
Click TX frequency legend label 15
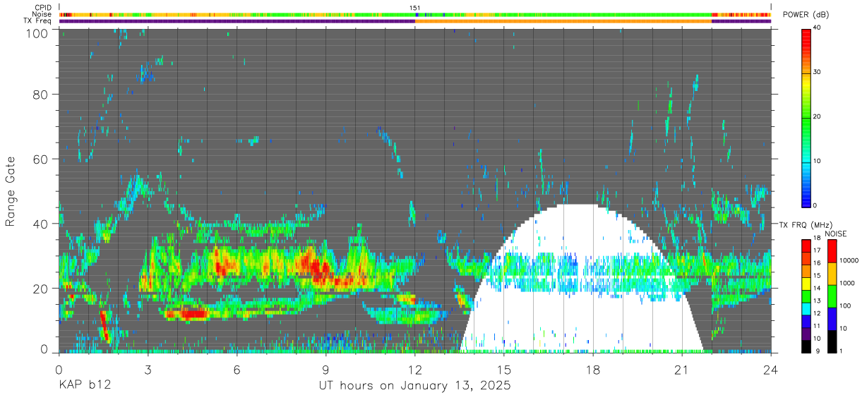tap(816, 276)
